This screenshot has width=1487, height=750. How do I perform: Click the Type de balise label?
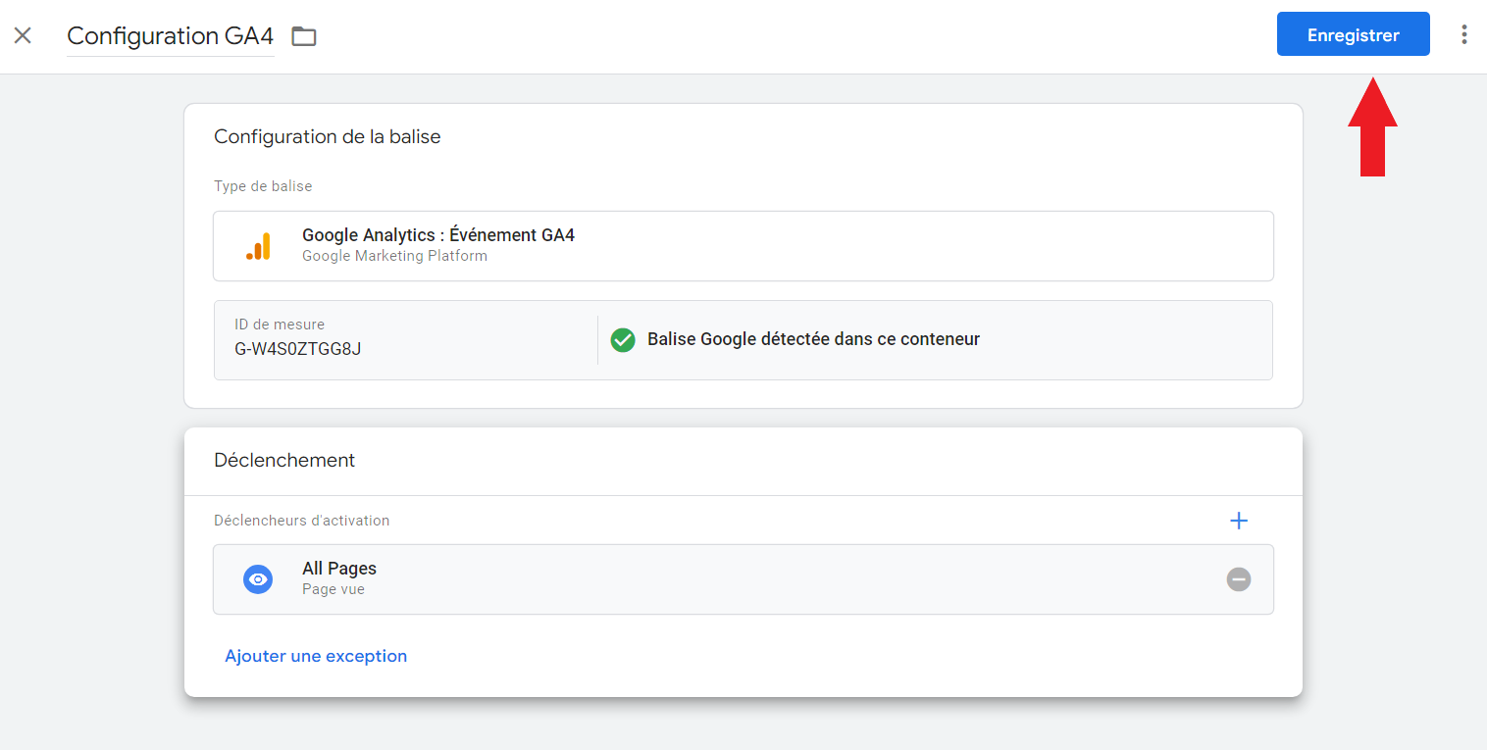(263, 186)
